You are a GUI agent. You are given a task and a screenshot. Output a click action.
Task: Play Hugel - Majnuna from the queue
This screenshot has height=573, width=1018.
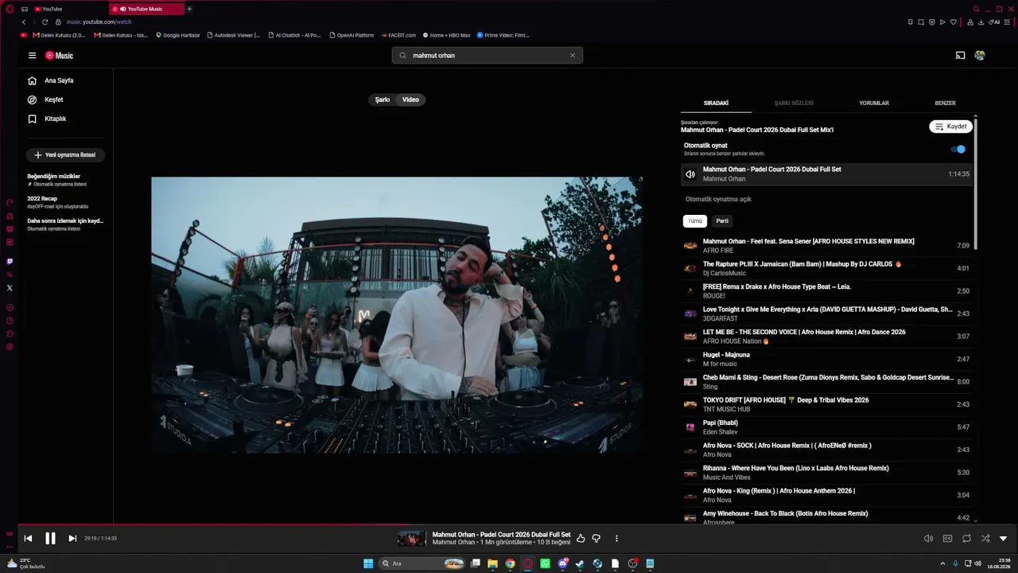pyautogui.click(x=826, y=359)
